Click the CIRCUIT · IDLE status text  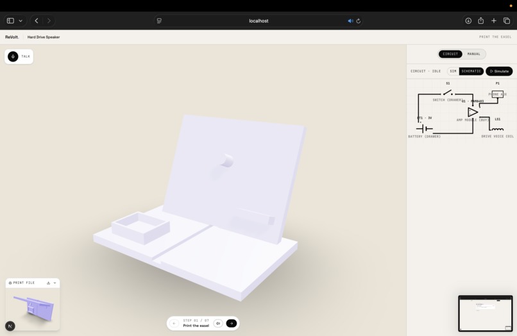(426, 71)
